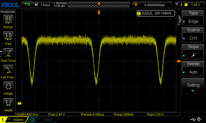
Task: Click the H horizontal timebase icon
Action: (x=36, y=5)
